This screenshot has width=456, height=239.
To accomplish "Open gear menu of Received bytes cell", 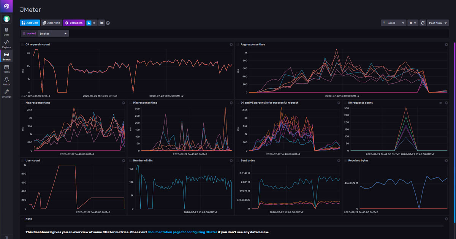I will (x=446, y=160).
